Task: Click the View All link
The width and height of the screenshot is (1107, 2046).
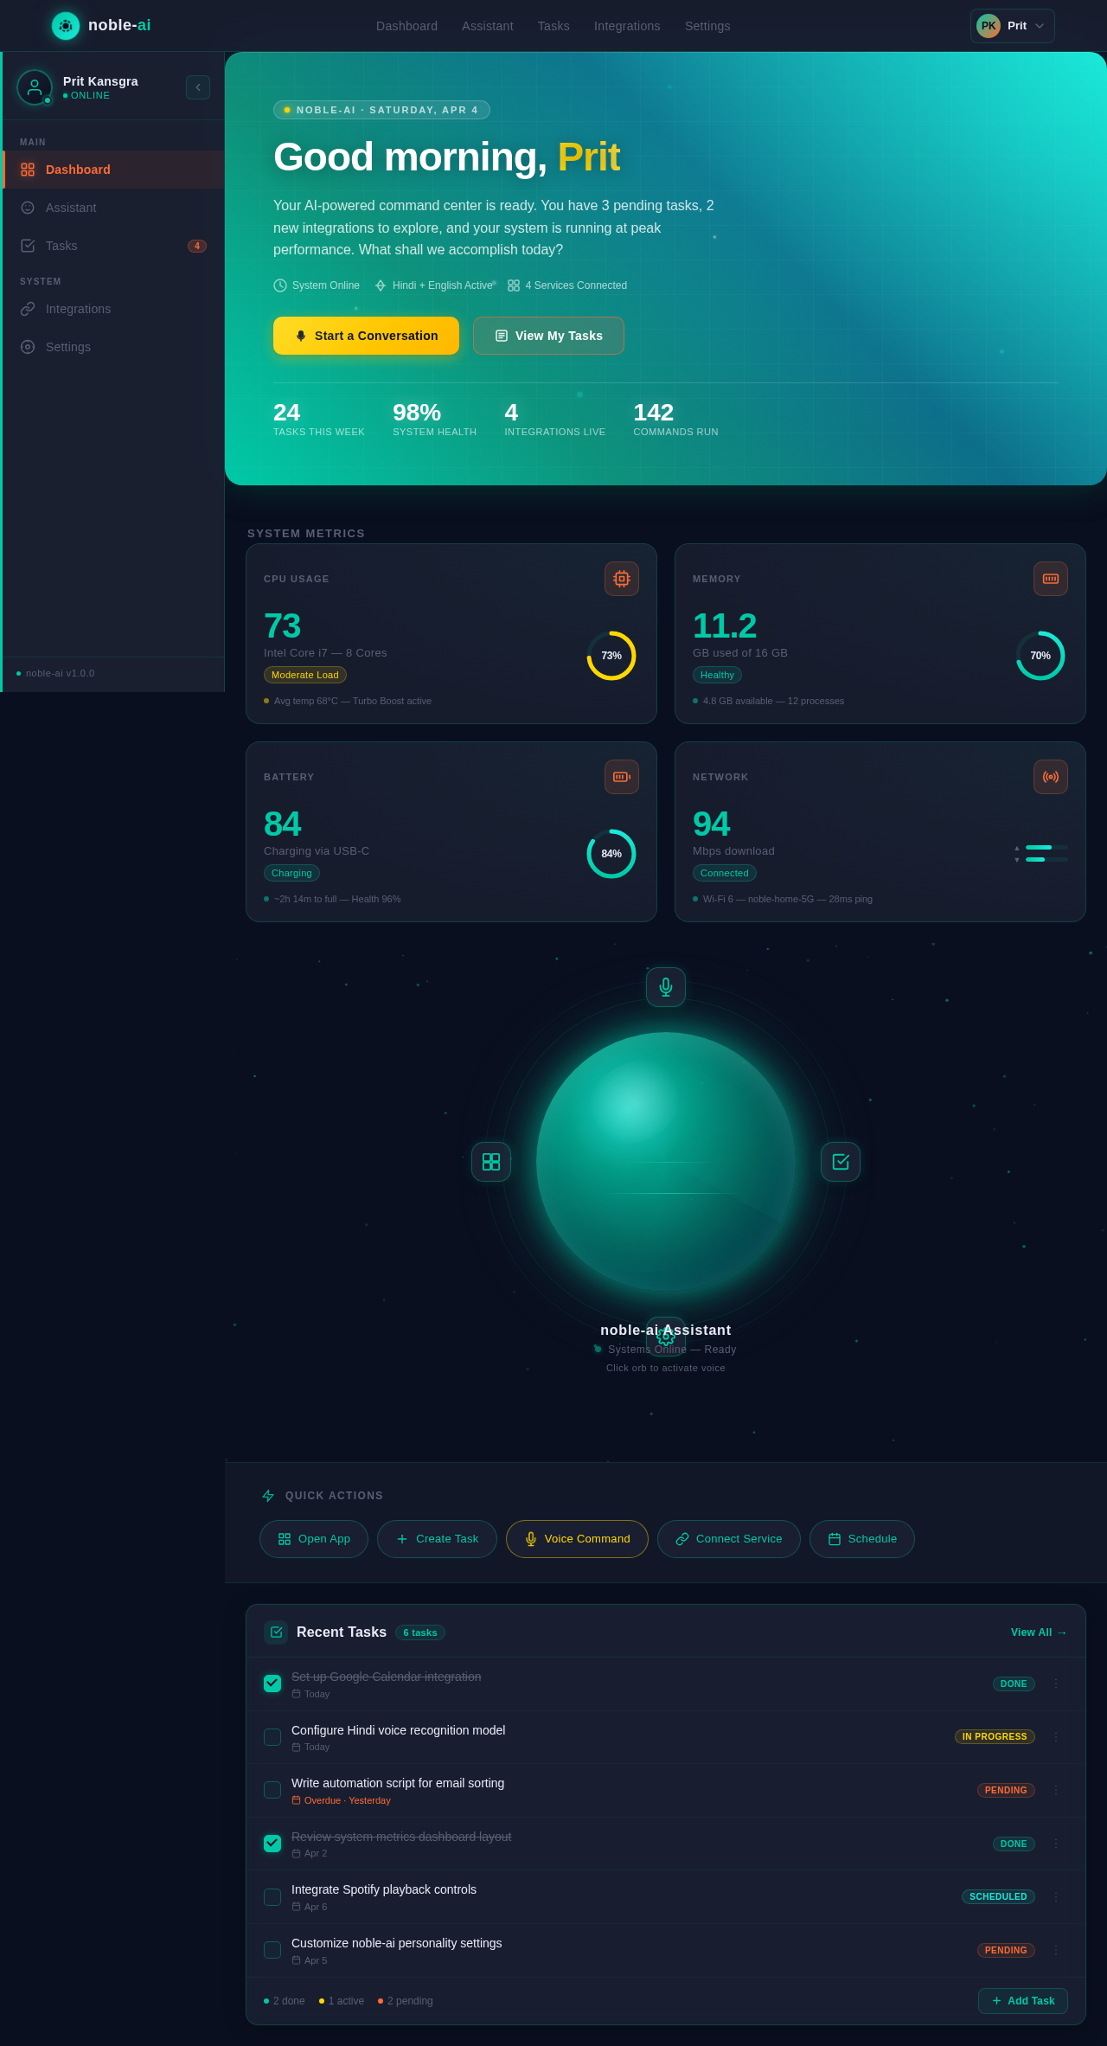Action: [1039, 1632]
